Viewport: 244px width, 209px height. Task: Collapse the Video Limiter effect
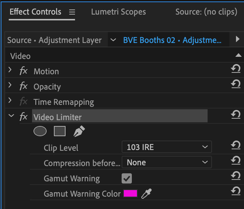[11, 116]
